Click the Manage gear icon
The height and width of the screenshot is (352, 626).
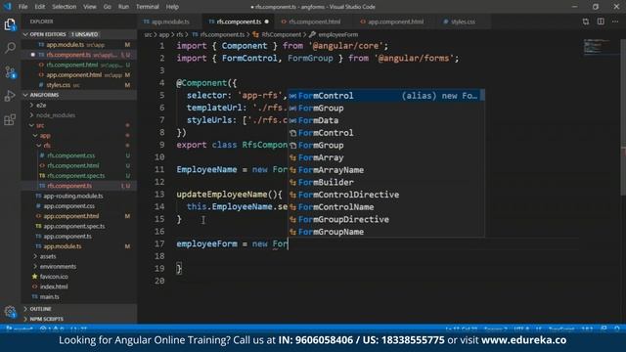[x=10, y=311]
